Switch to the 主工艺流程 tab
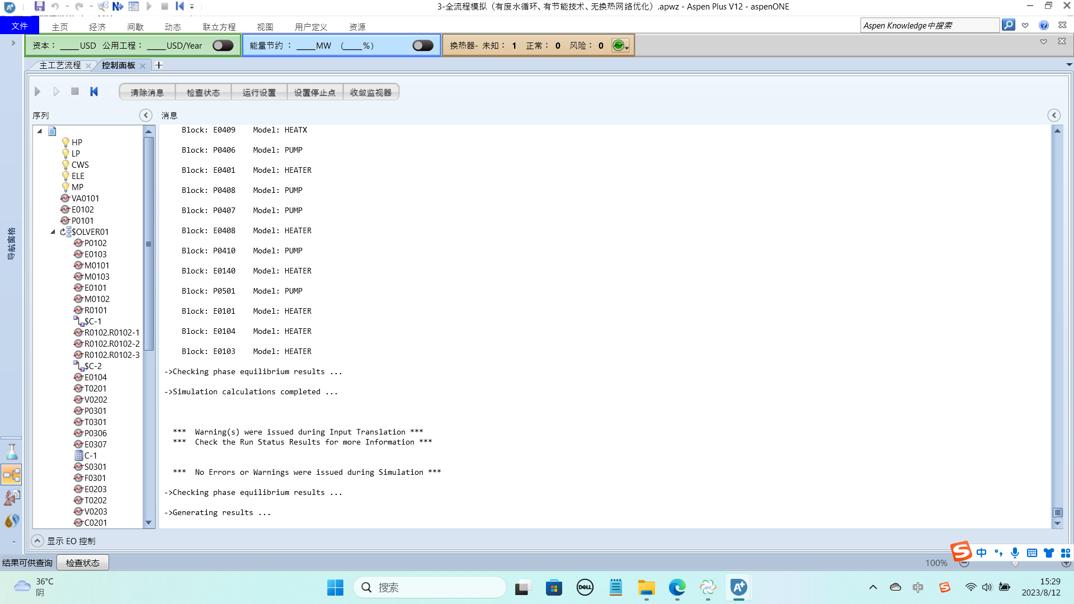 (60, 65)
